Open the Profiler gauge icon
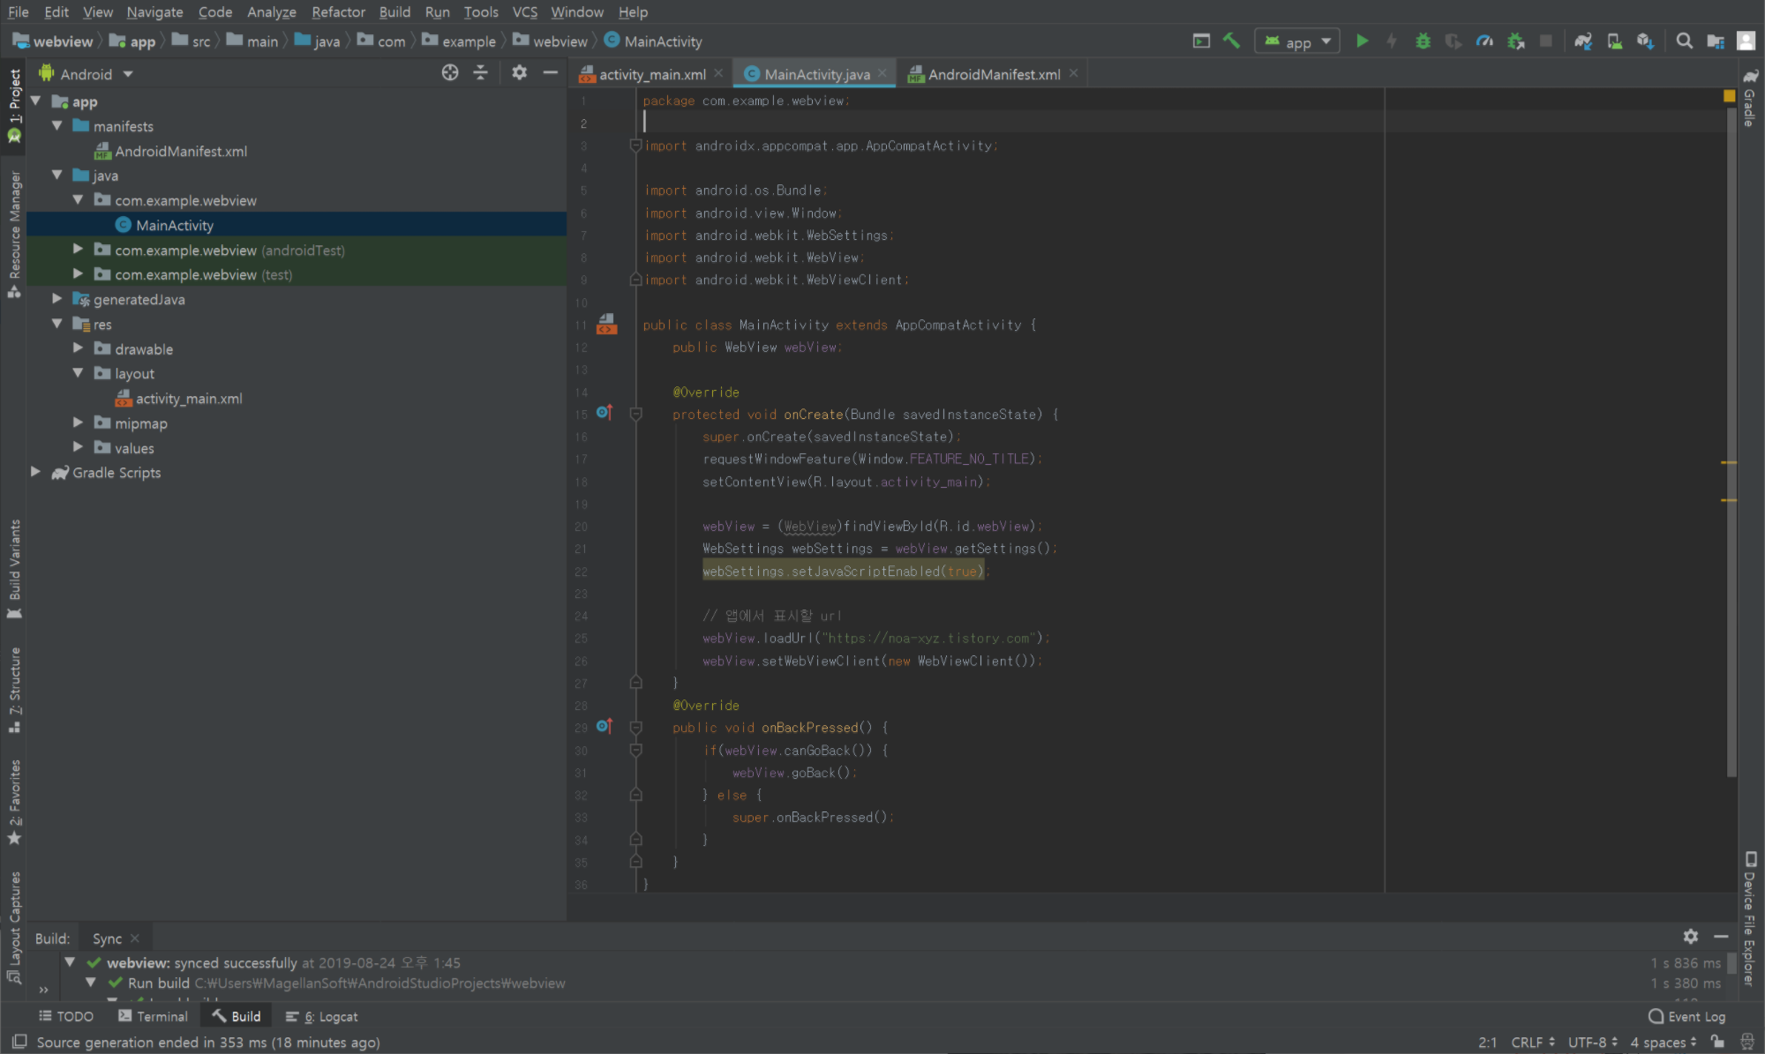The height and width of the screenshot is (1054, 1765). [x=1484, y=41]
